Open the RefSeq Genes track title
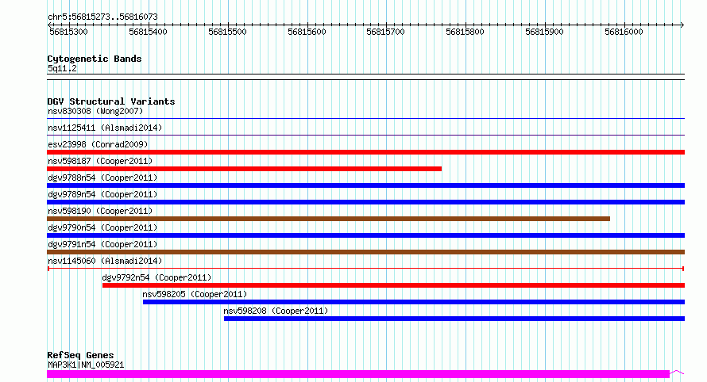The height and width of the screenshot is (382, 707). (x=80, y=355)
